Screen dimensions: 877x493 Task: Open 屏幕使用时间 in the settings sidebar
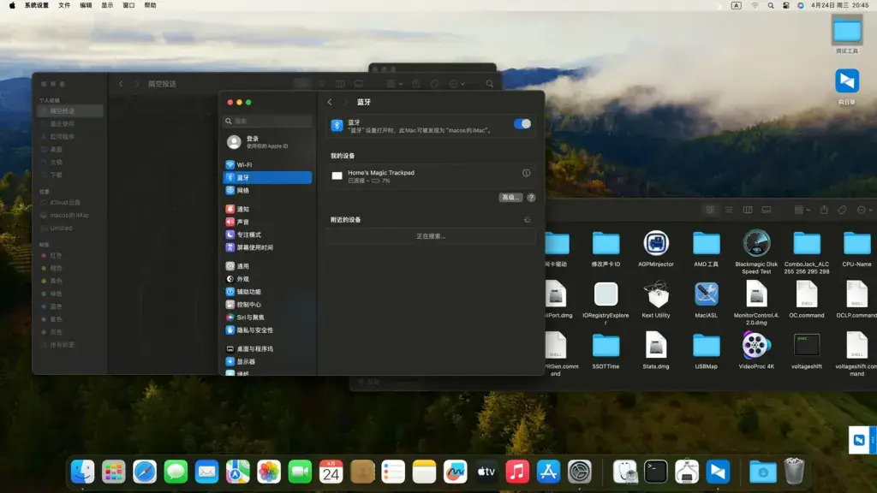(268, 247)
